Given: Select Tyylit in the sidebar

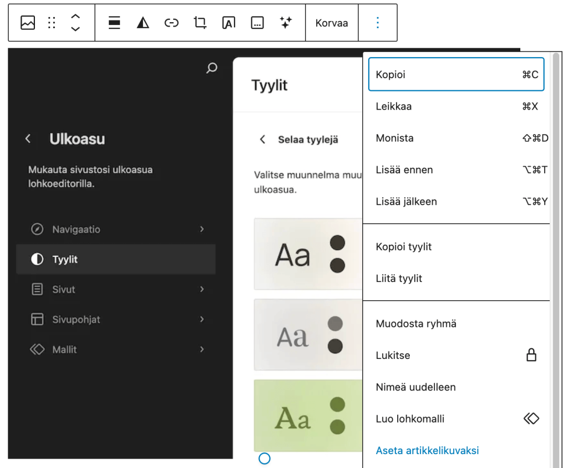Looking at the screenshot, I should 116,259.
